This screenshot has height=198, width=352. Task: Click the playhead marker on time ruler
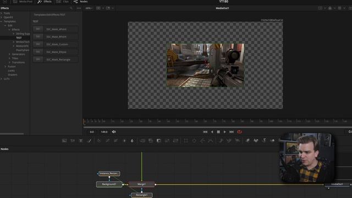tap(84, 121)
